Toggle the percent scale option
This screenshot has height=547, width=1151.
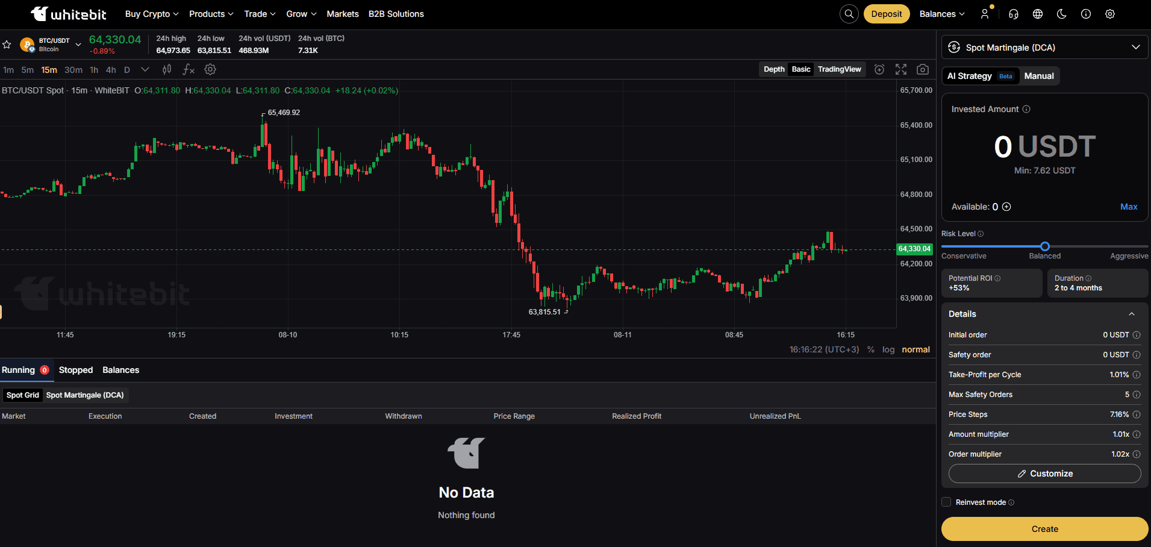pos(871,349)
